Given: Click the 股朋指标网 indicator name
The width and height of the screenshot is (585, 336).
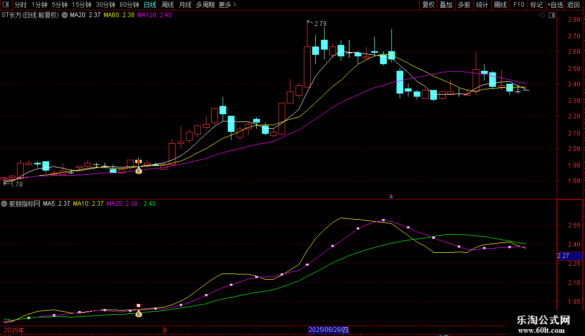Looking at the screenshot, I should tap(25, 204).
